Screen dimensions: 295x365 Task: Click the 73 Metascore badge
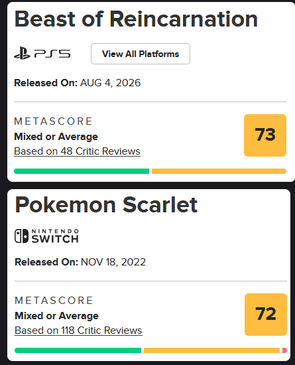pyautogui.click(x=265, y=135)
